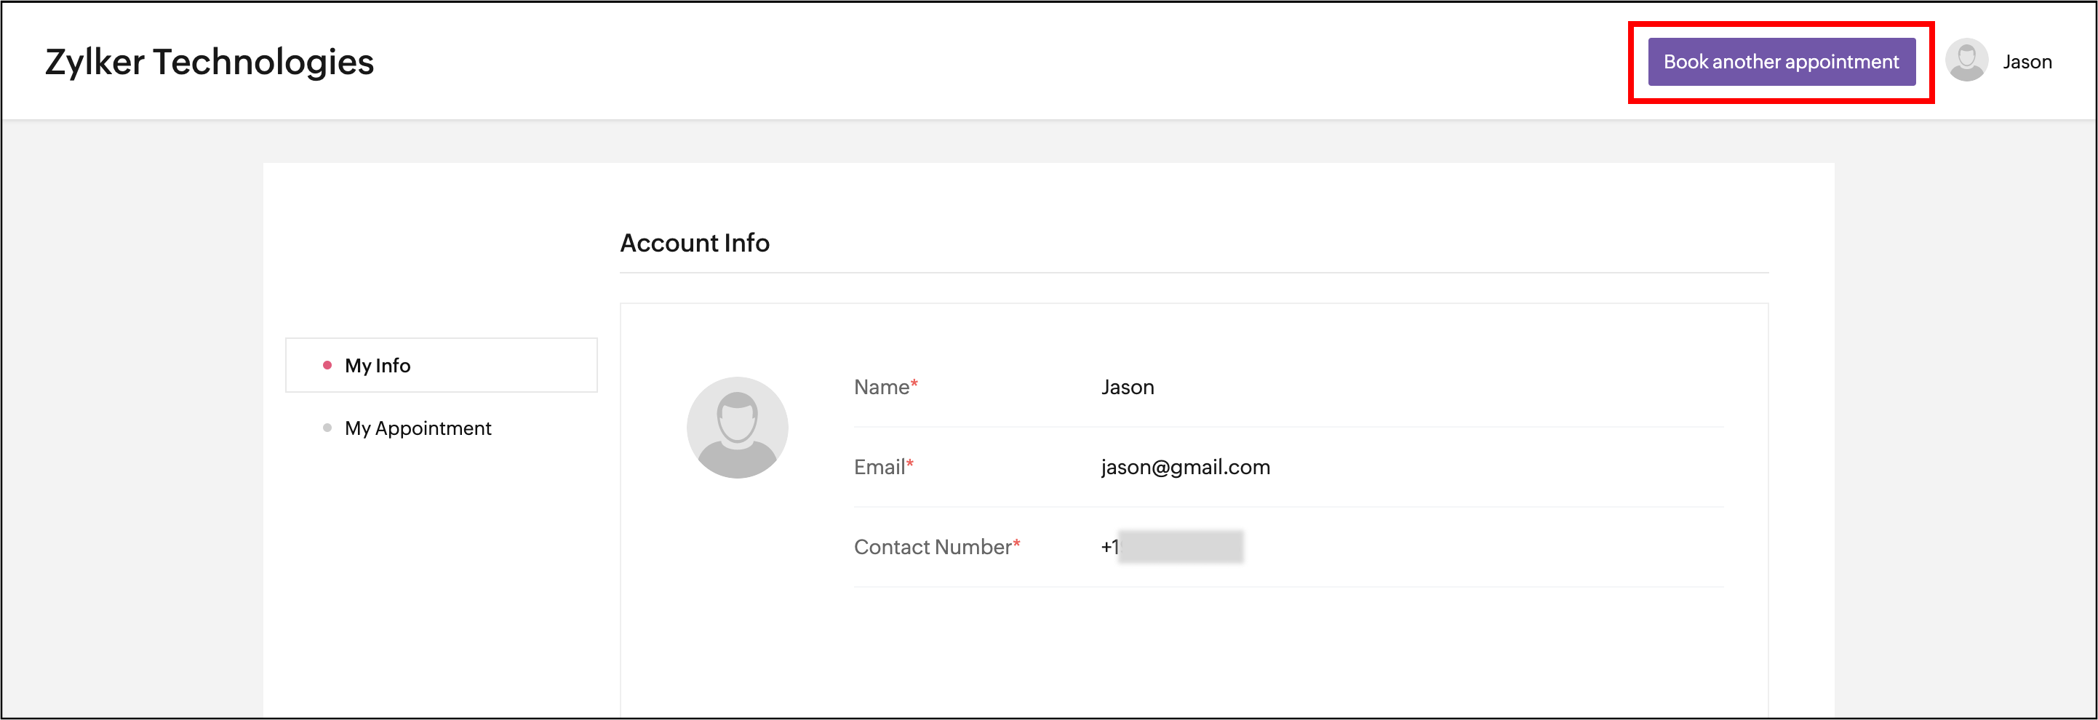This screenshot has height=720, width=2098.
Task: Click the Book another appointment button
Action: (1780, 62)
